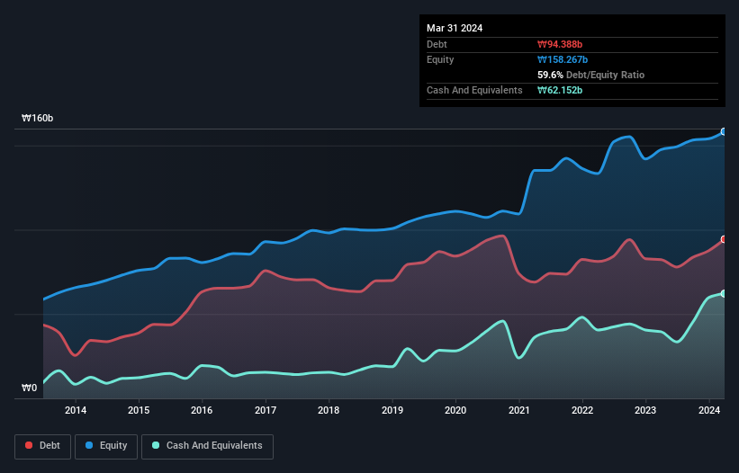Viewport: 739px width, 473px height.
Task: Click the ₩158.267b equity value
Action: [563, 59]
